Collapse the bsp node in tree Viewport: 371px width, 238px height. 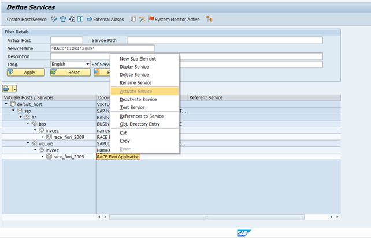pyautogui.click(x=27, y=124)
